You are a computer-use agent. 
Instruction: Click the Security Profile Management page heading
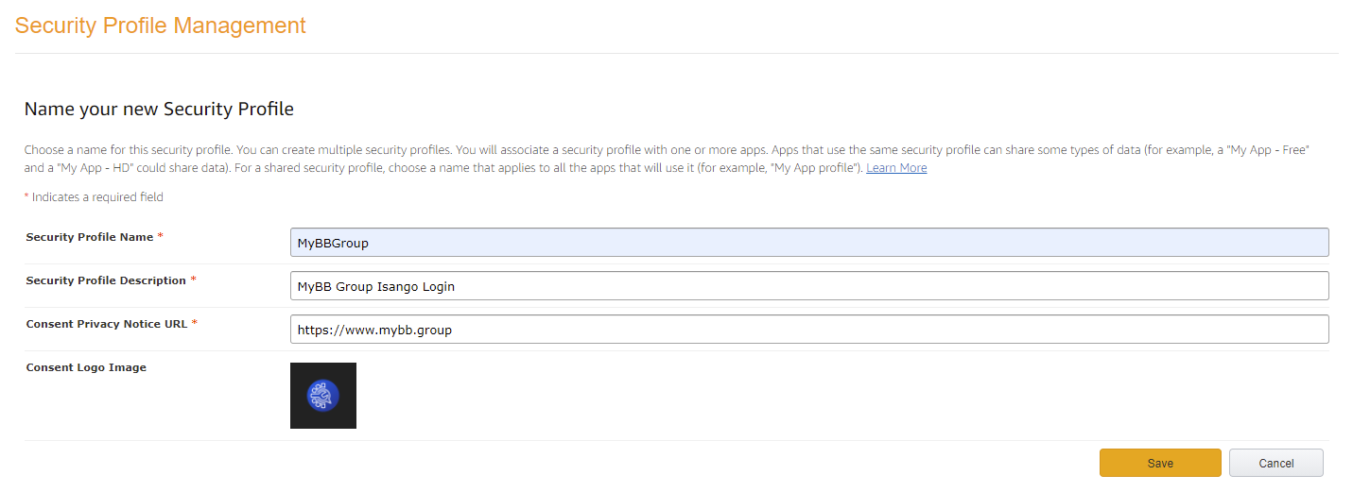pyautogui.click(x=161, y=25)
